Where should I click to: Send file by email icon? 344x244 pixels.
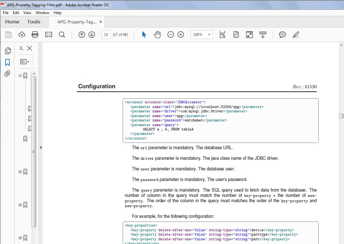point(48,35)
